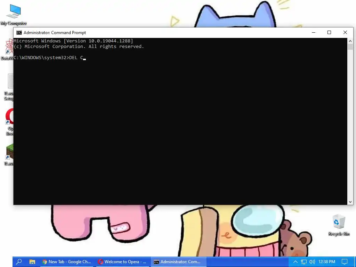
Task: Launch File Explorer from the taskbar
Action: (32, 262)
